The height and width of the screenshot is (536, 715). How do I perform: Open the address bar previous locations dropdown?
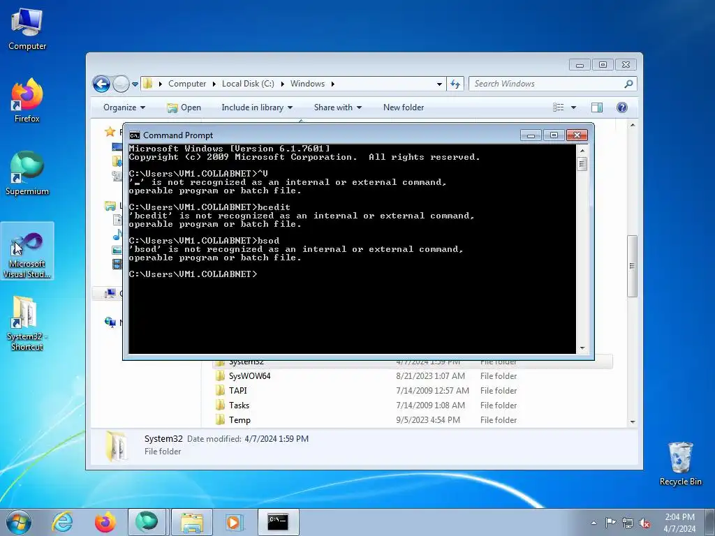click(439, 84)
